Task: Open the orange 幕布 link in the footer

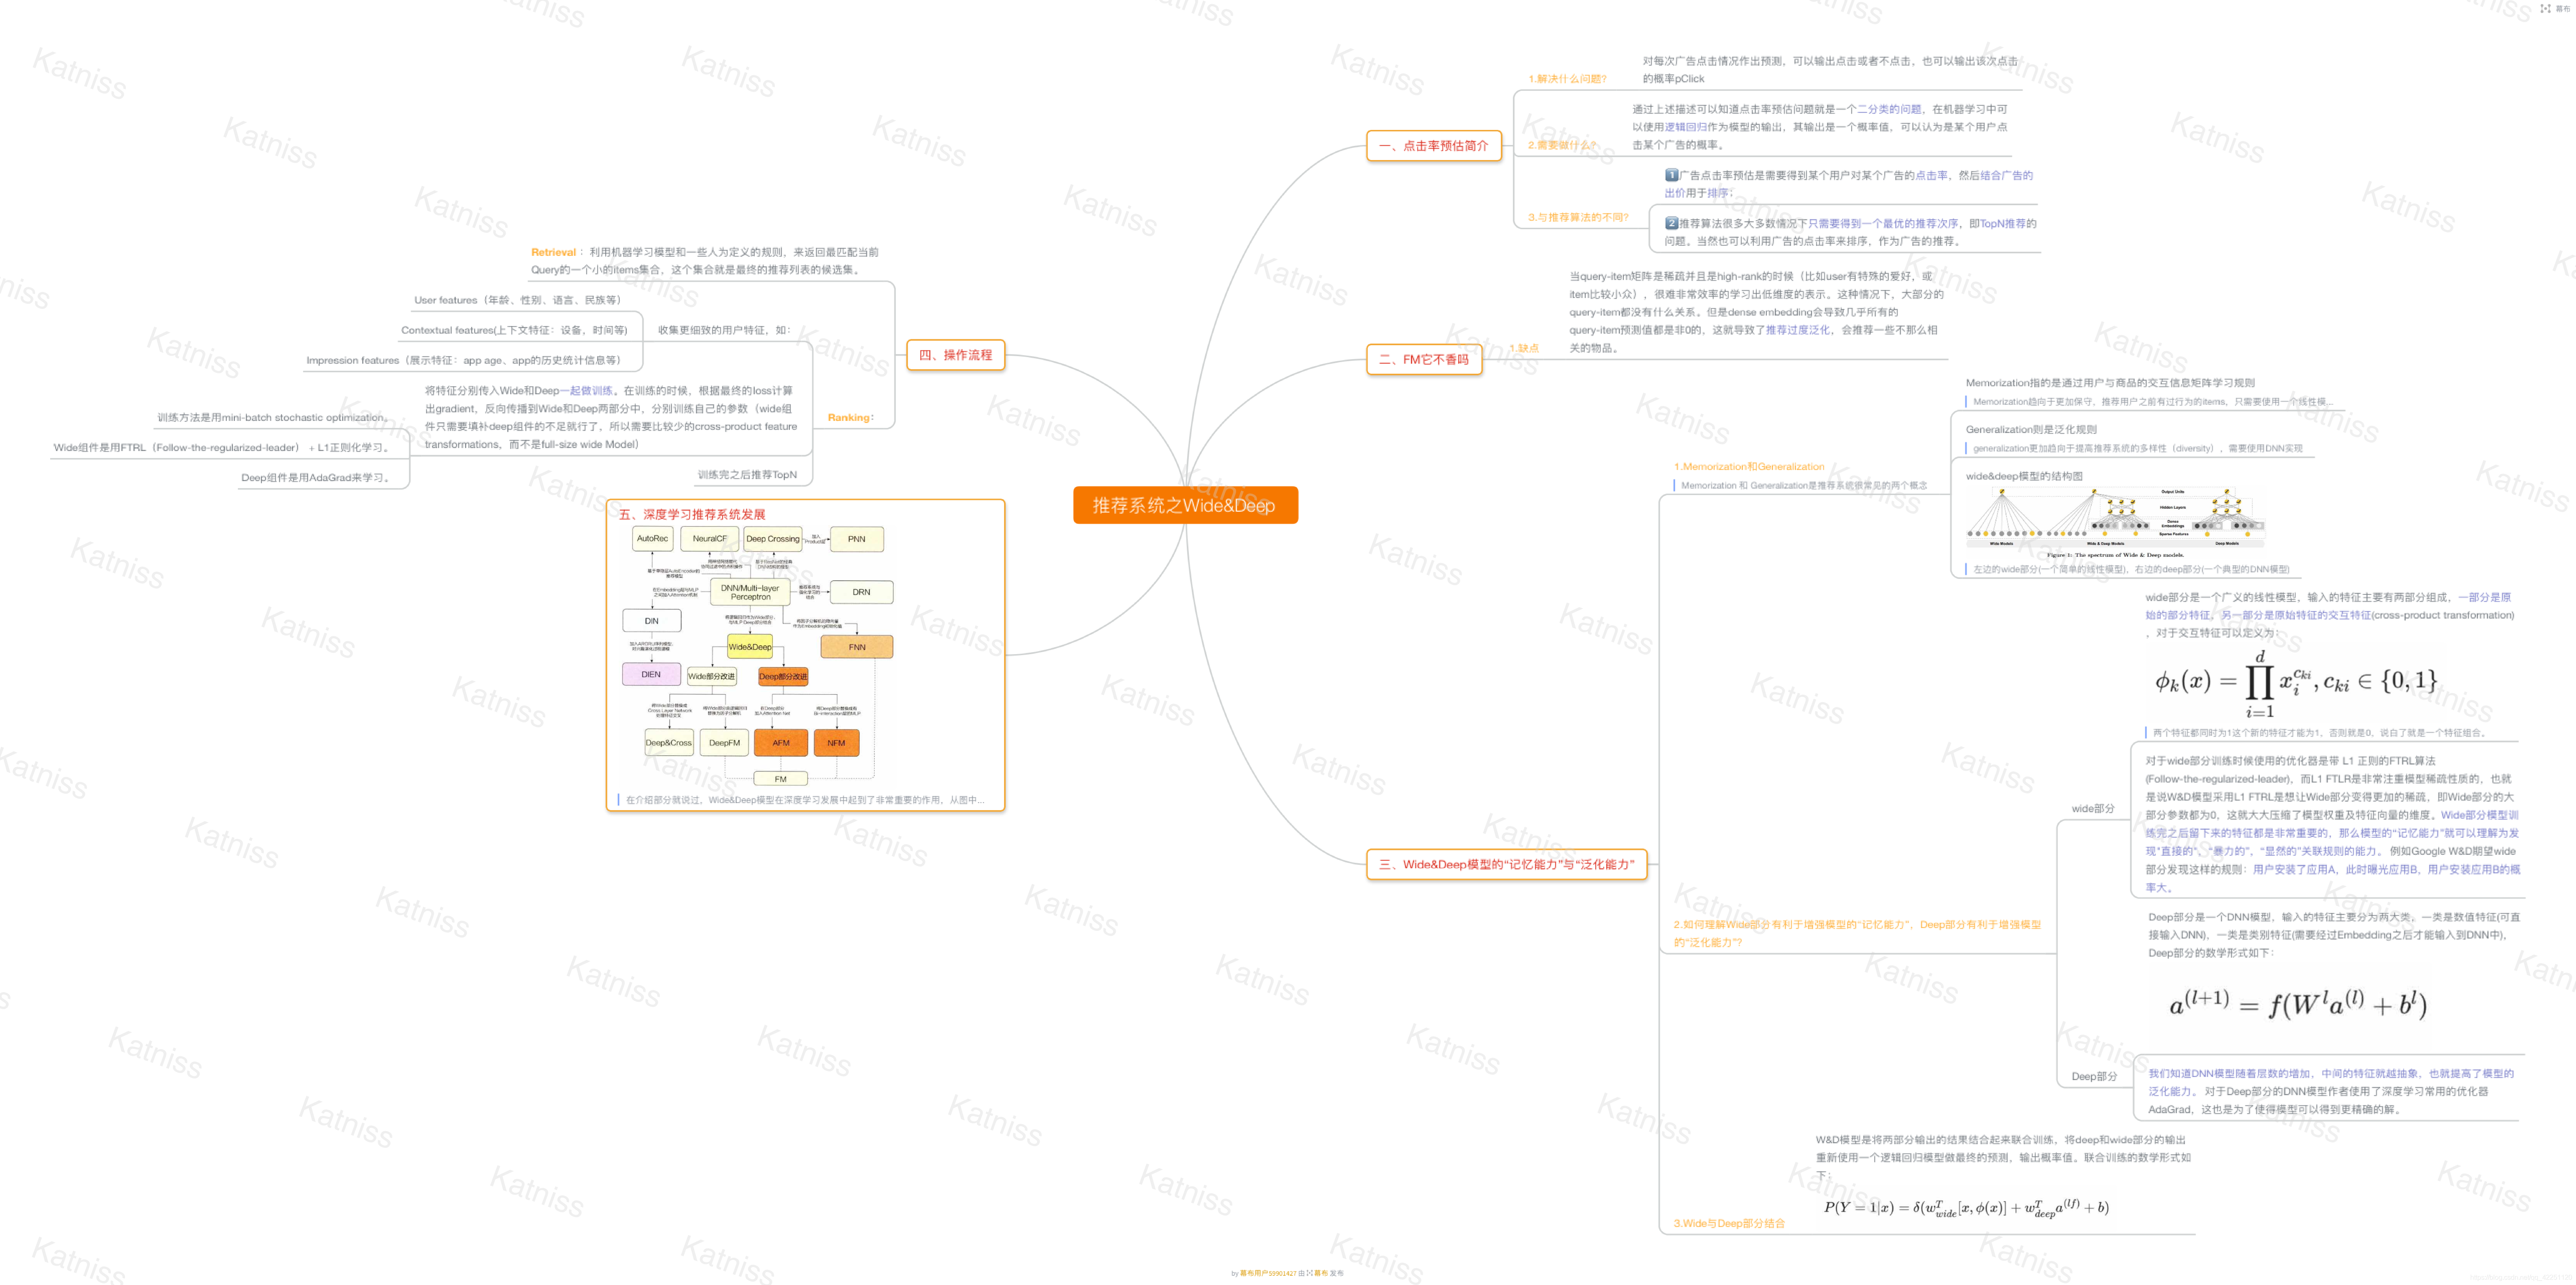Action: click(x=1321, y=1273)
